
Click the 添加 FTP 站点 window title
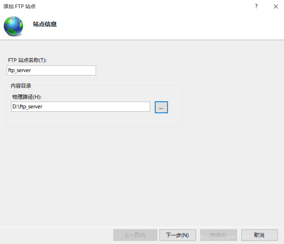point(19,6)
